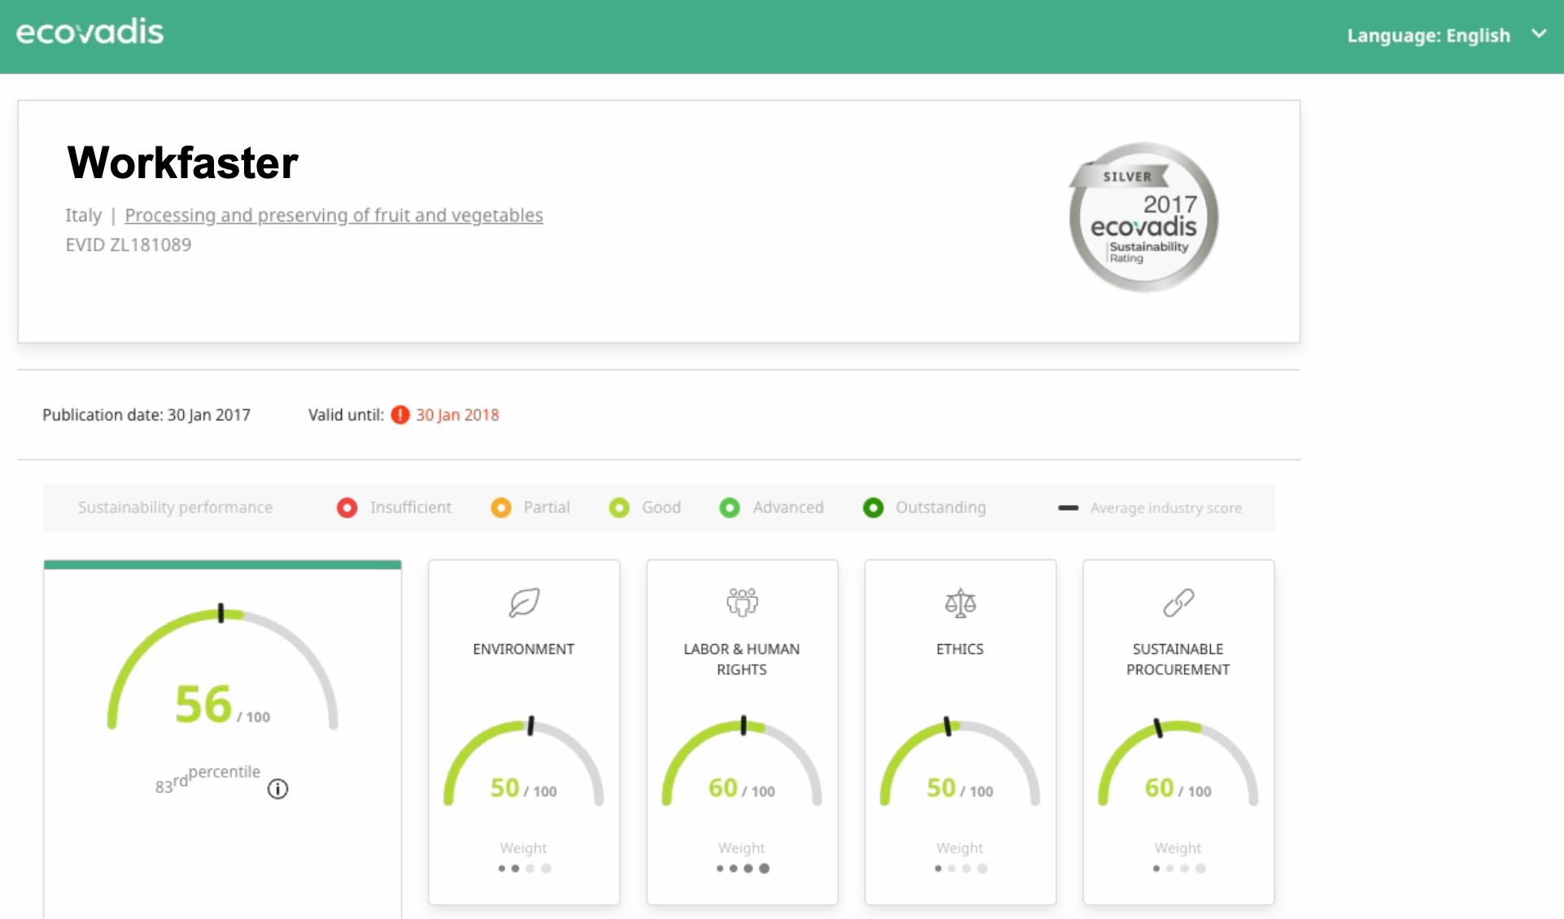The image size is (1564, 919).
Task: Expand the language chevron arrow
Action: coord(1538,34)
